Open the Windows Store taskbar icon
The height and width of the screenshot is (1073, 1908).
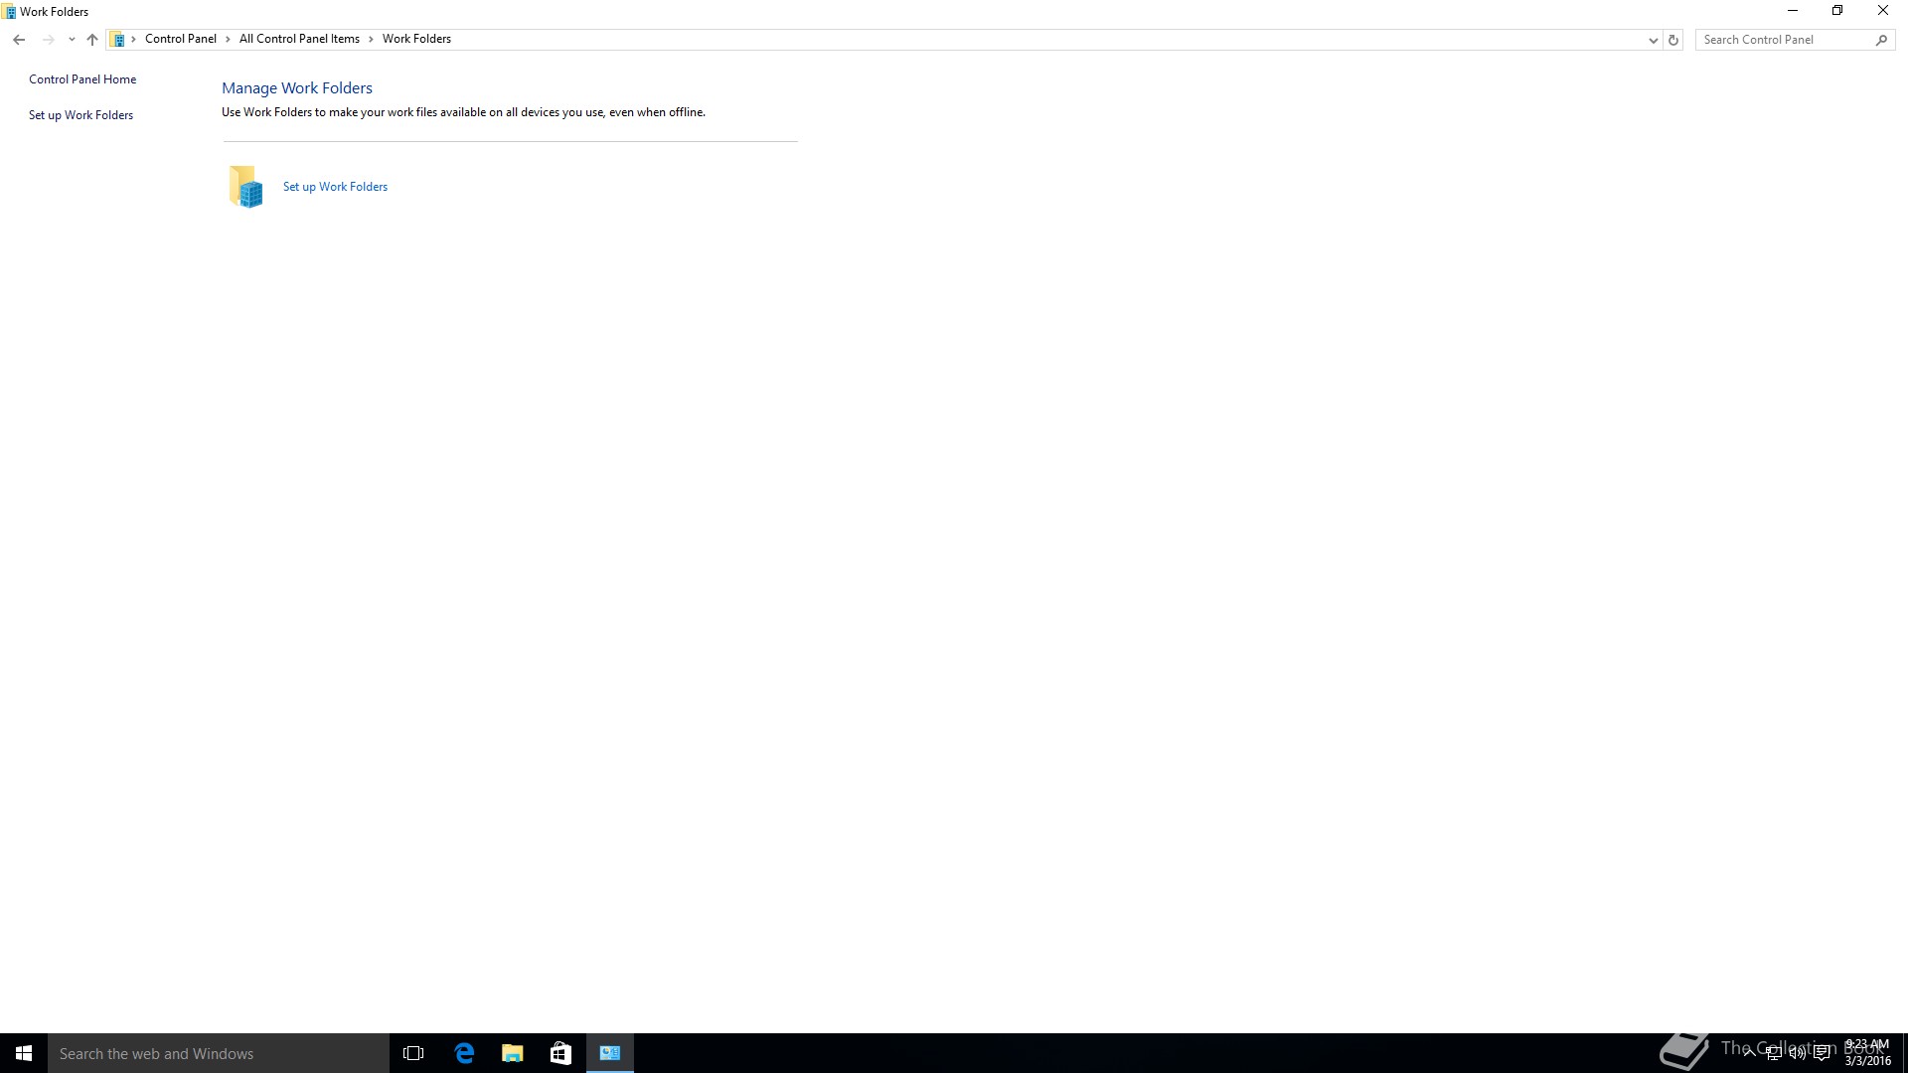point(560,1053)
